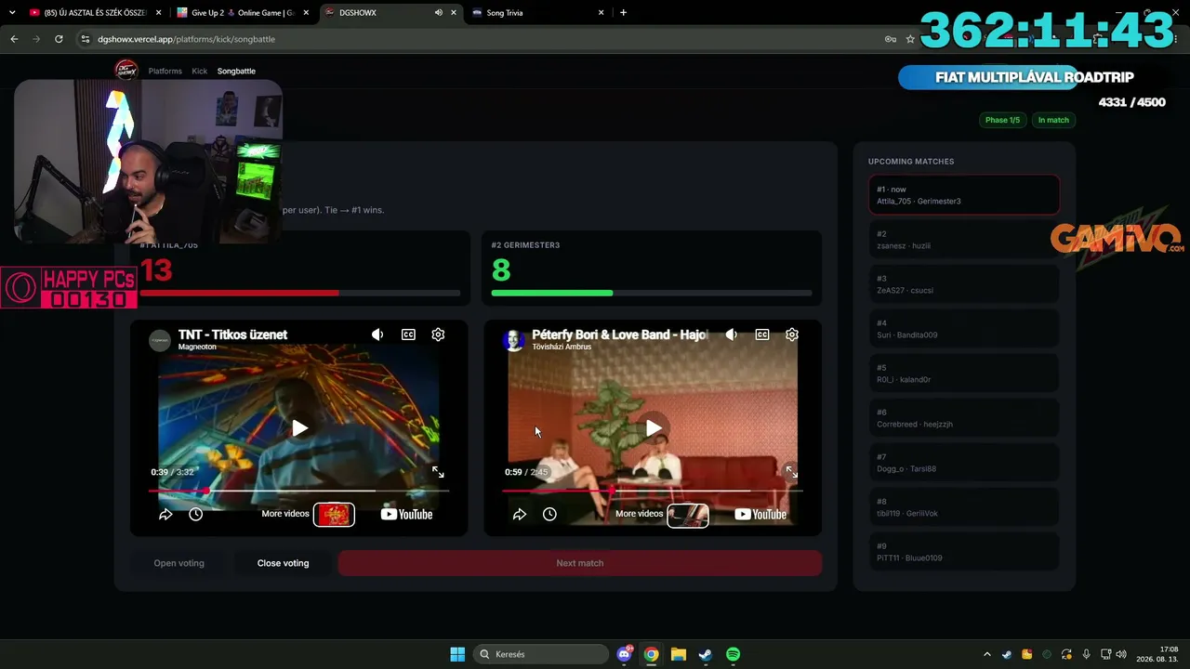
Task: Open File Explorer from the taskbar
Action: (679, 654)
